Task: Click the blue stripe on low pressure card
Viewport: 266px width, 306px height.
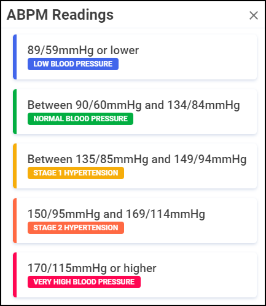Action: pos(15,57)
